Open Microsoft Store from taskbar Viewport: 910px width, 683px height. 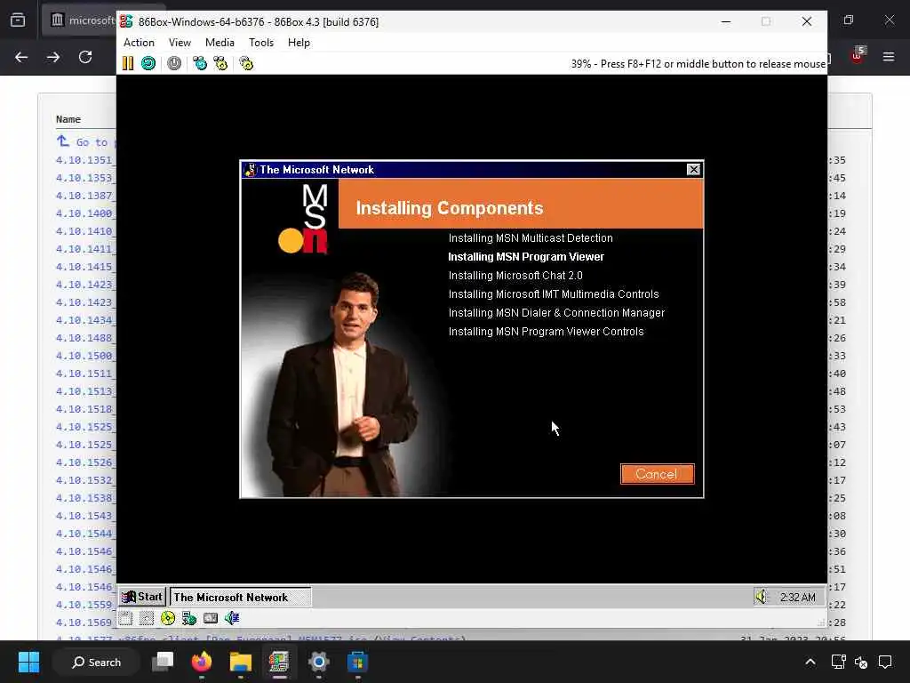tap(357, 662)
